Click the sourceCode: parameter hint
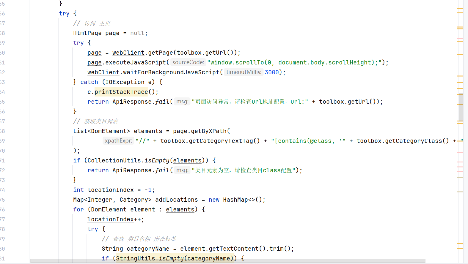 tap(188, 62)
